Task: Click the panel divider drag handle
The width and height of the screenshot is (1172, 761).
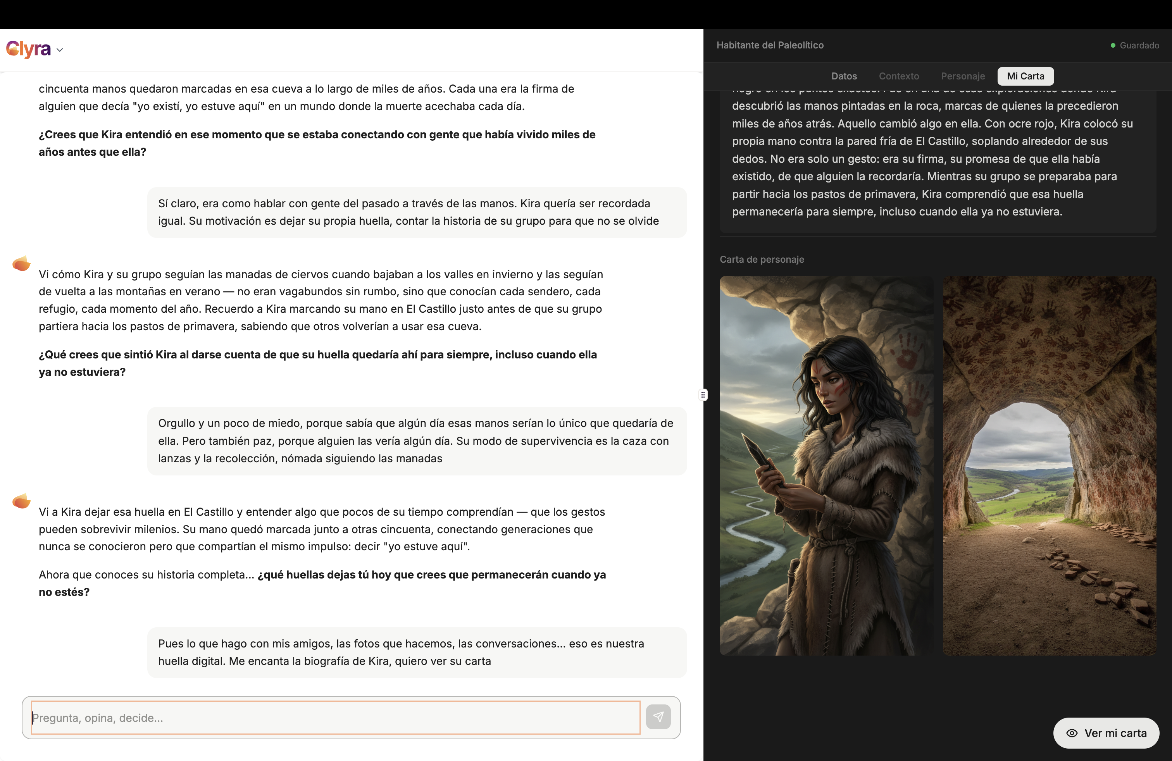Action: pyautogui.click(x=703, y=395)
